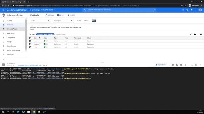Select Workloads in the left navigation

(x=10, y=25)
